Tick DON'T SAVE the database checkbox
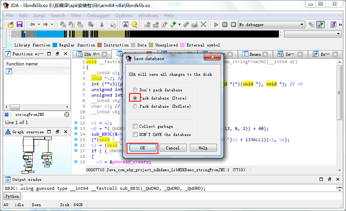 [135, 134]
